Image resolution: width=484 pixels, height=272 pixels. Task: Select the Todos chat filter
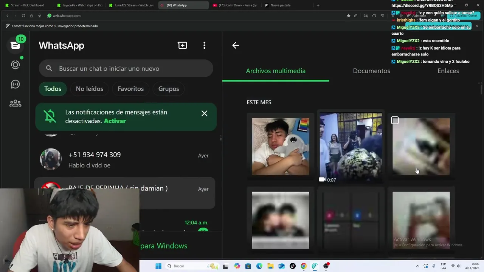coord(53,89)
